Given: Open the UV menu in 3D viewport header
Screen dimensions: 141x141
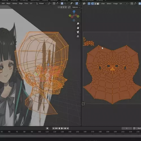Looking at the screenshot, I should click(x=31, y=3).
